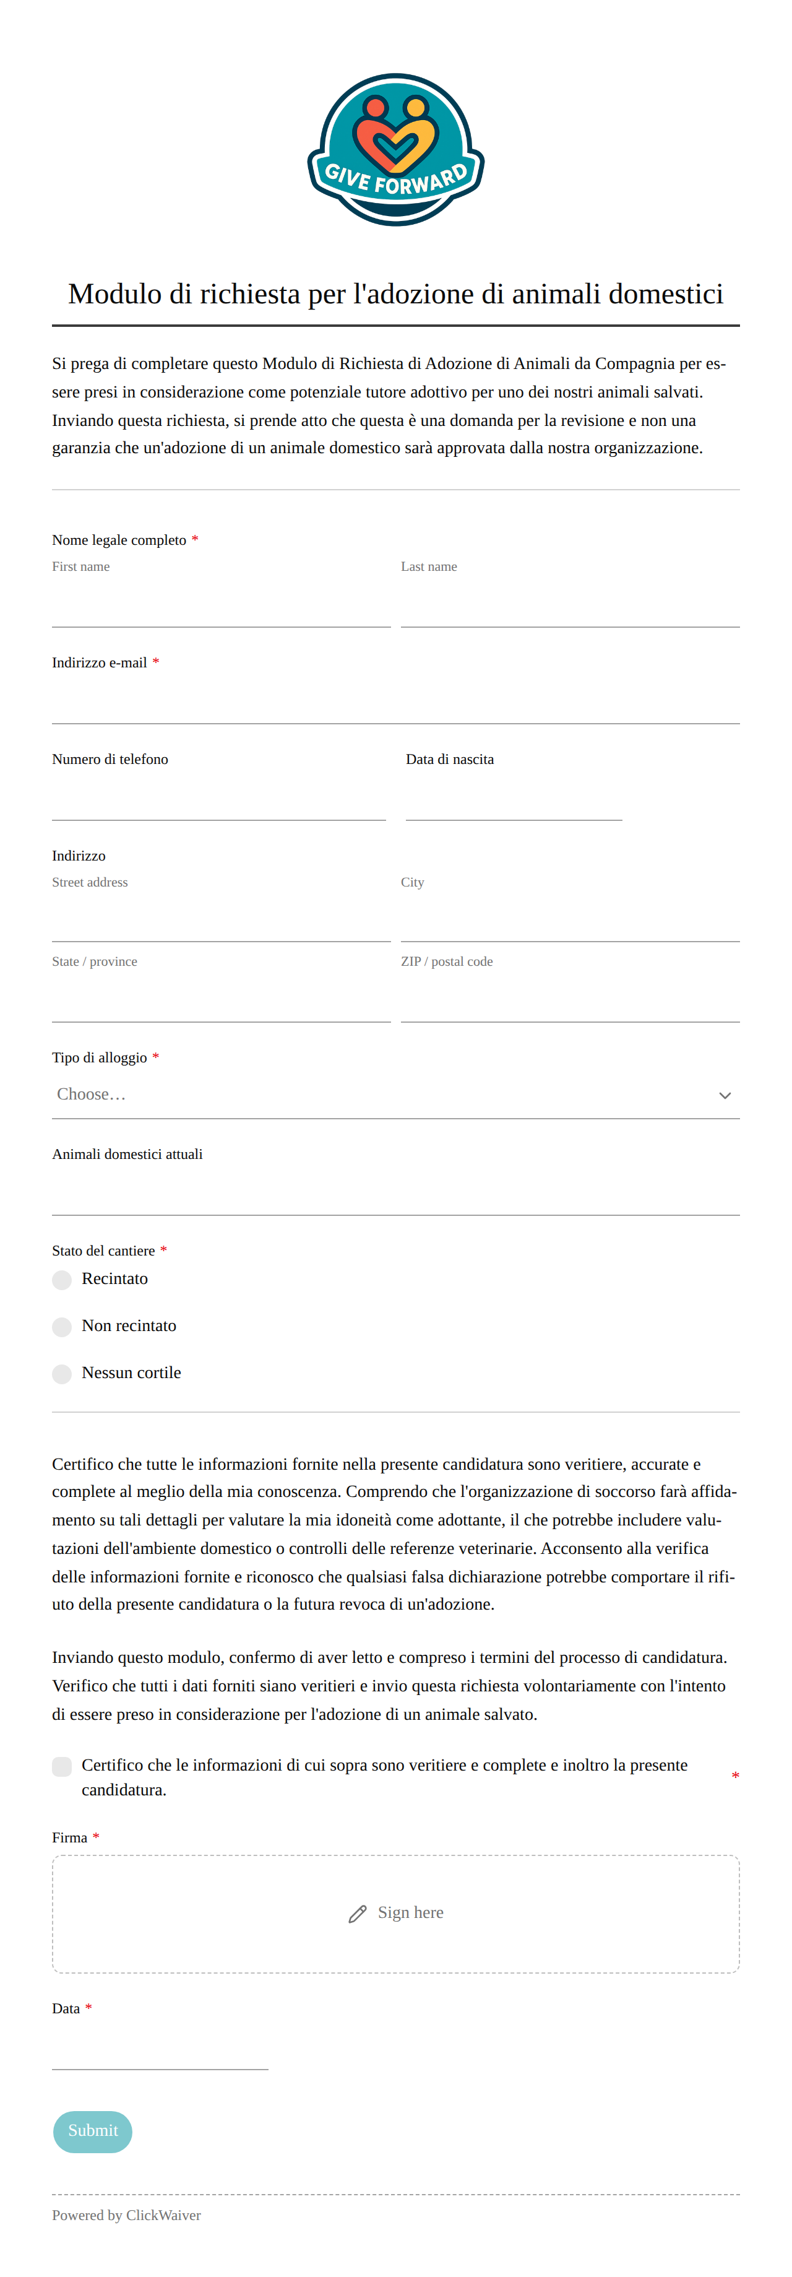Click the Sign here signature area
This screenshot has width=792, height=2277.
point(396,1914)
